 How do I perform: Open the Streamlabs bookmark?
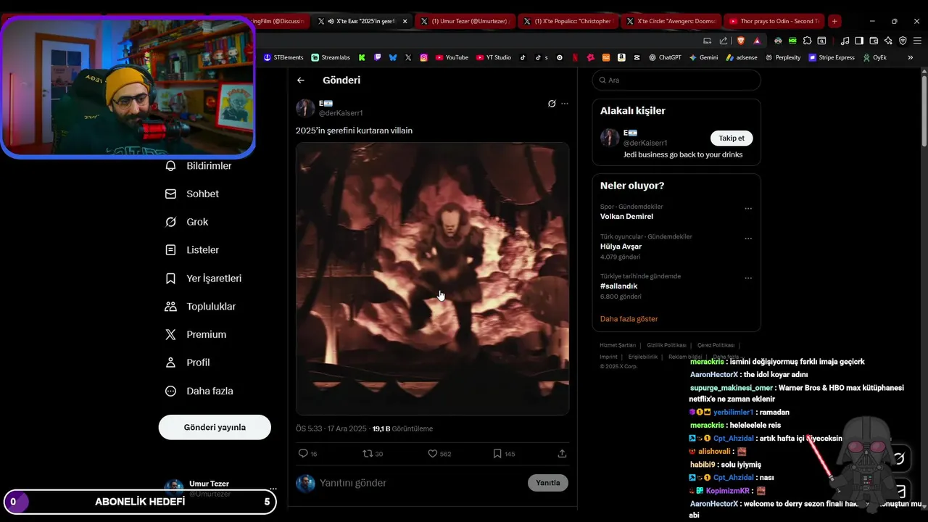pos(331,57)
